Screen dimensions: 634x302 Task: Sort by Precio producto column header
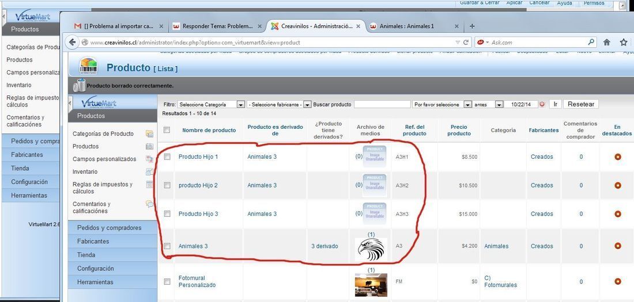click(x=459, y=130)
